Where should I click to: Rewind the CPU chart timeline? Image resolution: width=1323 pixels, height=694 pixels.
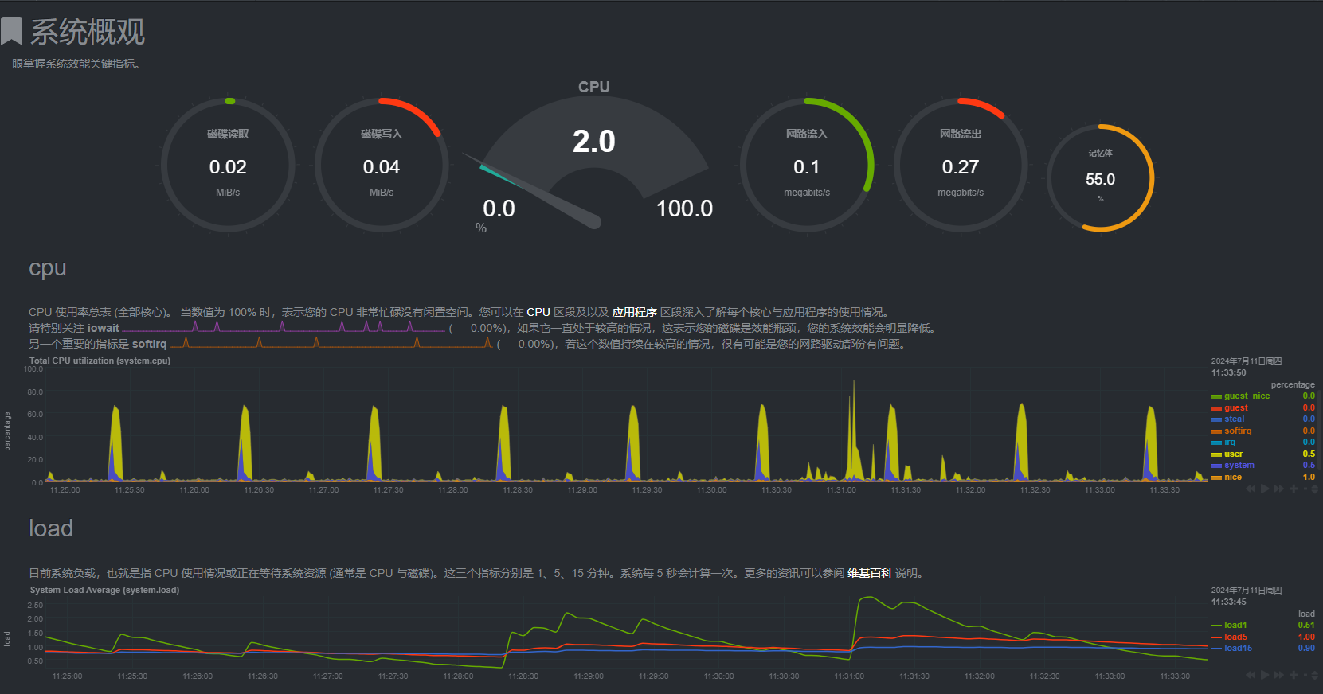click(1251, 489)
